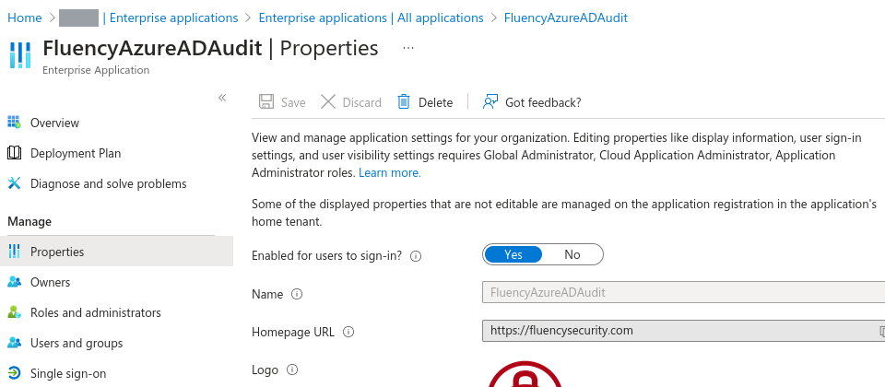The height and width of the screenshot is (387, 885).
Task: Click the Got feedback person icon
Action: point(490,101)
